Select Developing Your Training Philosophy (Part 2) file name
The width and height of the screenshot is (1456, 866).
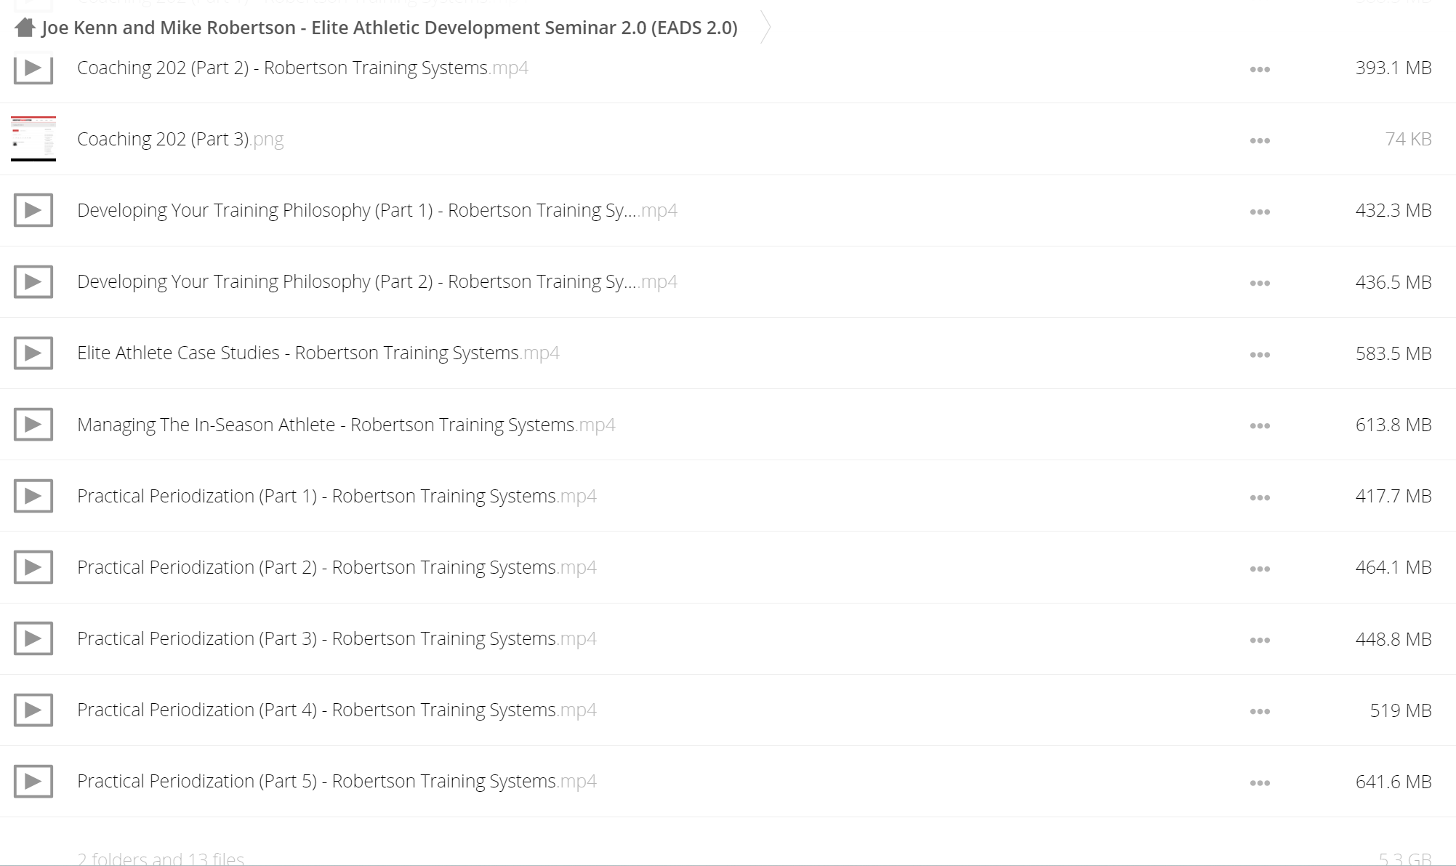(x=377, y=281)
